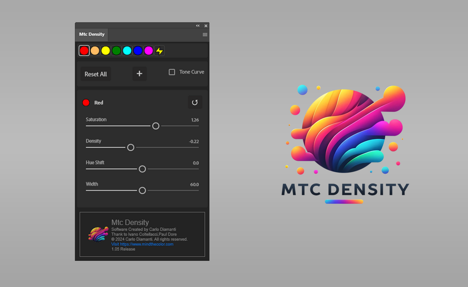The width and height of the screenshot is (468, 287).
Task: Click the Tone Curve label text
Action: [191, 72]
